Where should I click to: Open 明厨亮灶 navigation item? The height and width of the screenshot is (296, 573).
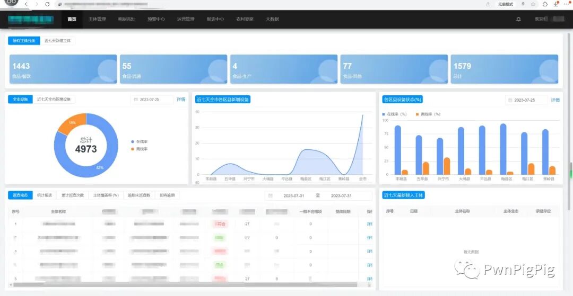[126, 19]
